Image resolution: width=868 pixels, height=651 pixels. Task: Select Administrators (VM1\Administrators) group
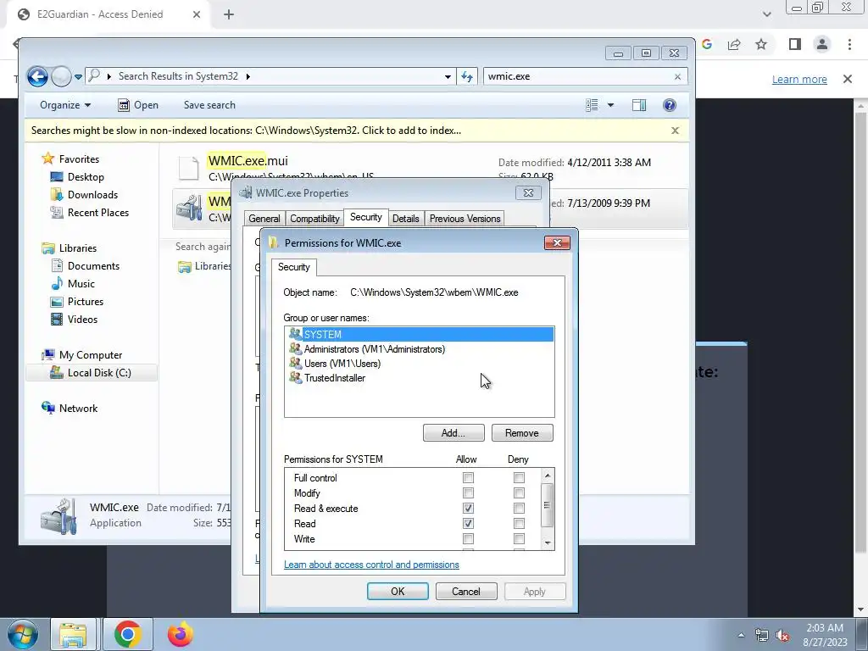[420, 349]
